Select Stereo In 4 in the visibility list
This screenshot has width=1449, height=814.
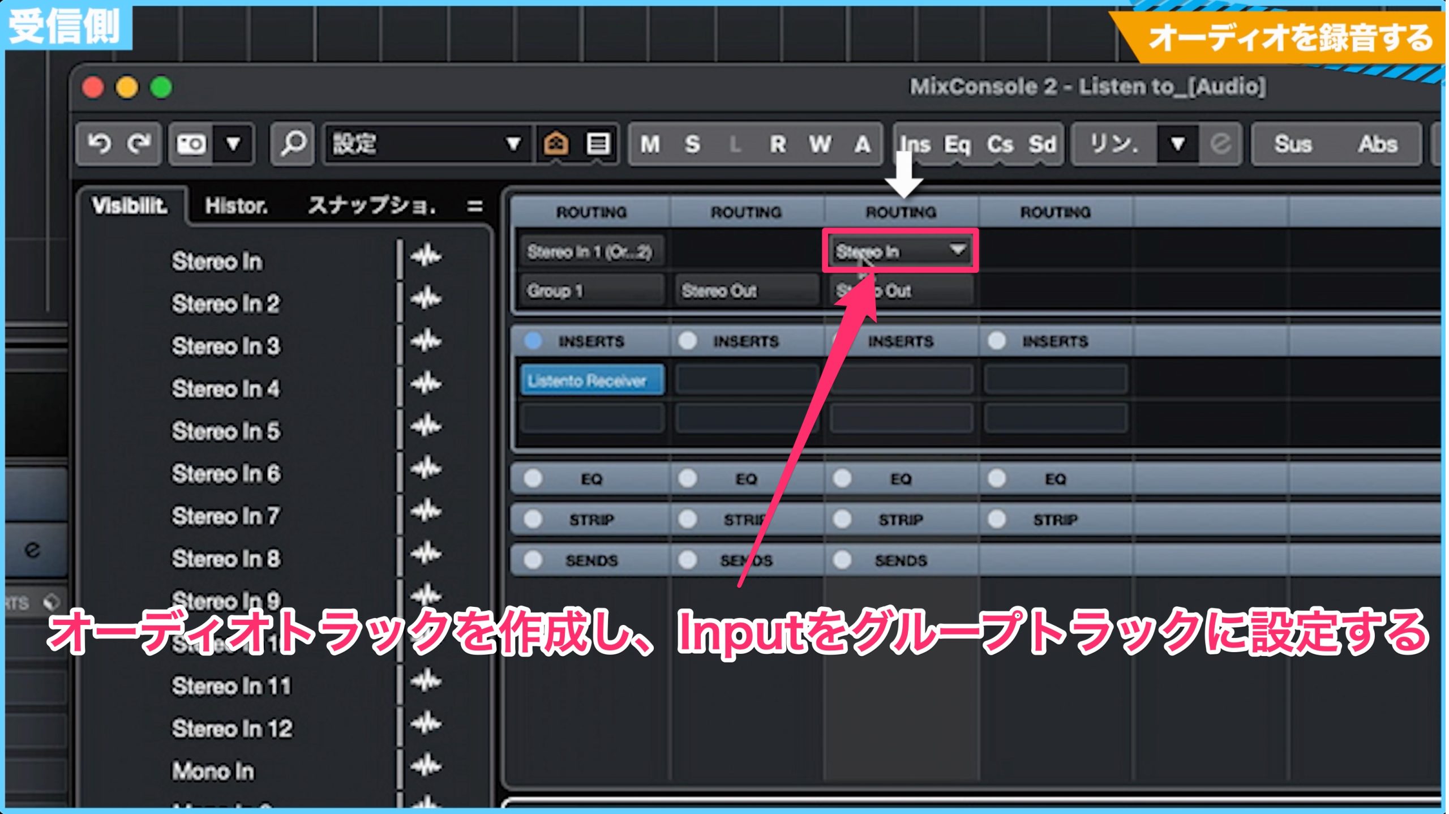pyautogui.click(x=226, y=389)
